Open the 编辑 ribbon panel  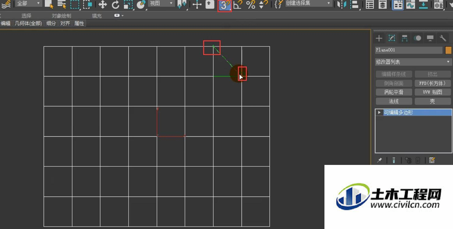coord(5,23)
